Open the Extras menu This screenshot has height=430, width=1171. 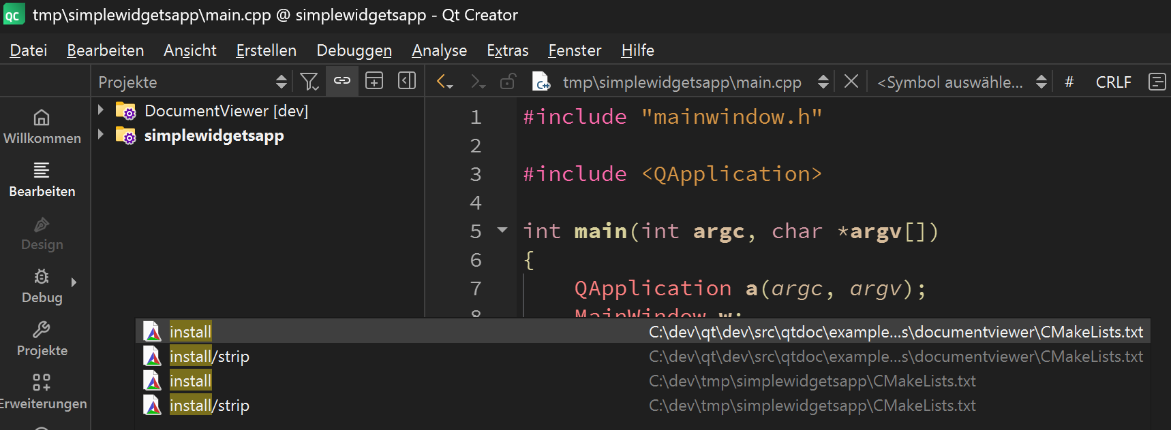pos(508,50)
